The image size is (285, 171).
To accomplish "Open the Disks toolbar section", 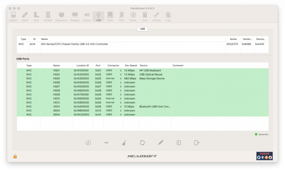I will click(110, 16).
